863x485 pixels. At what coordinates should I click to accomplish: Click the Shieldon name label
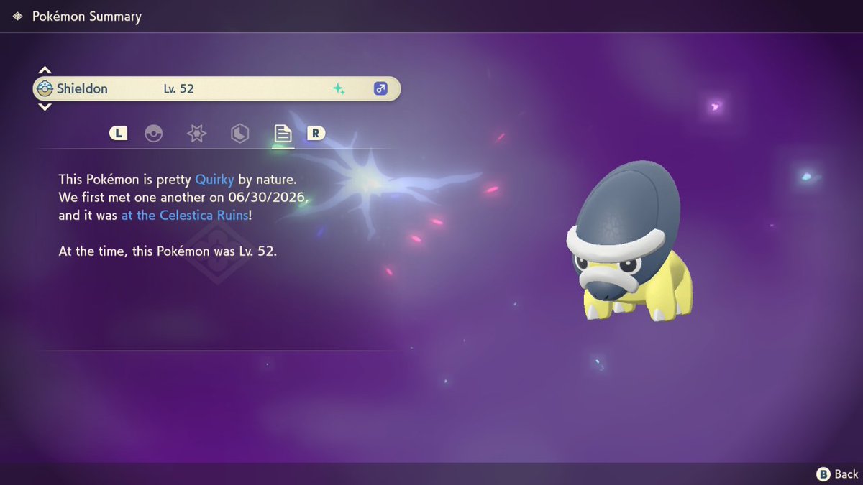click(82, 89)
